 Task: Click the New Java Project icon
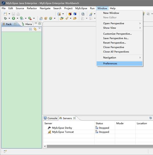click(41, 18)
